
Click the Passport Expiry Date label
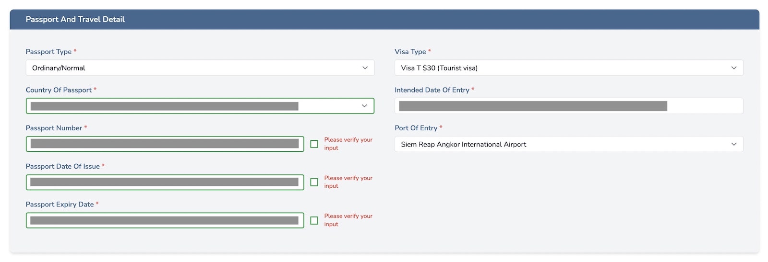tap(60, 205)
